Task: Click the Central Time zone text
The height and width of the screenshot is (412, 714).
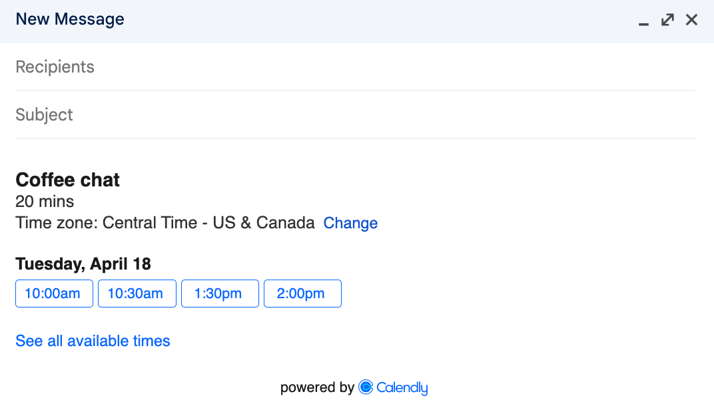Action: [165, 223]
